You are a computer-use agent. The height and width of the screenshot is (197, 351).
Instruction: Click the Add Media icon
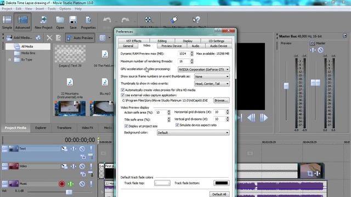point(19,38)
